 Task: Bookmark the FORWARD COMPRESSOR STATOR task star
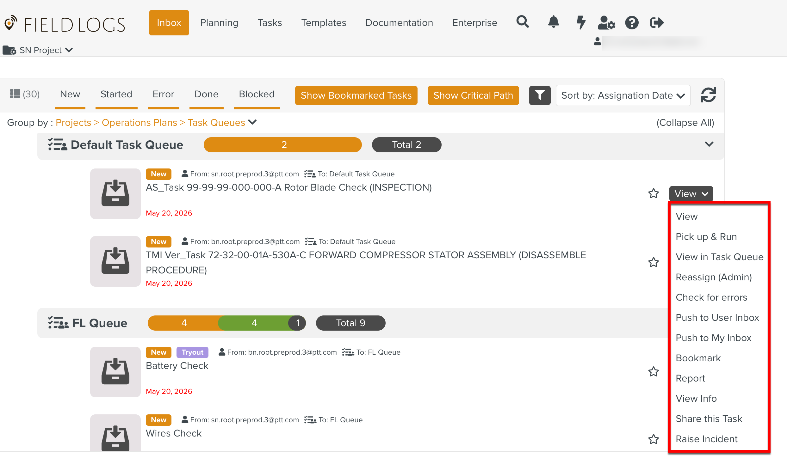pyautogui.click(x=654, y=262)
